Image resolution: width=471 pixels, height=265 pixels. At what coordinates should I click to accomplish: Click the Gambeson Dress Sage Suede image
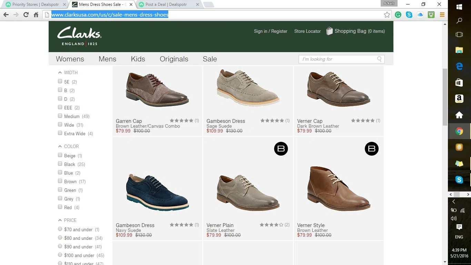(248, 88)
